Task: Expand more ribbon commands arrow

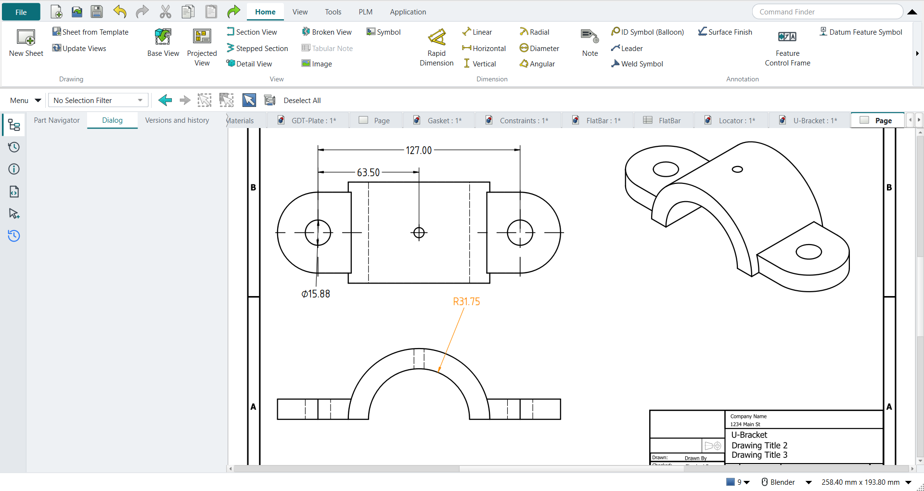Action: coord(917,53)
